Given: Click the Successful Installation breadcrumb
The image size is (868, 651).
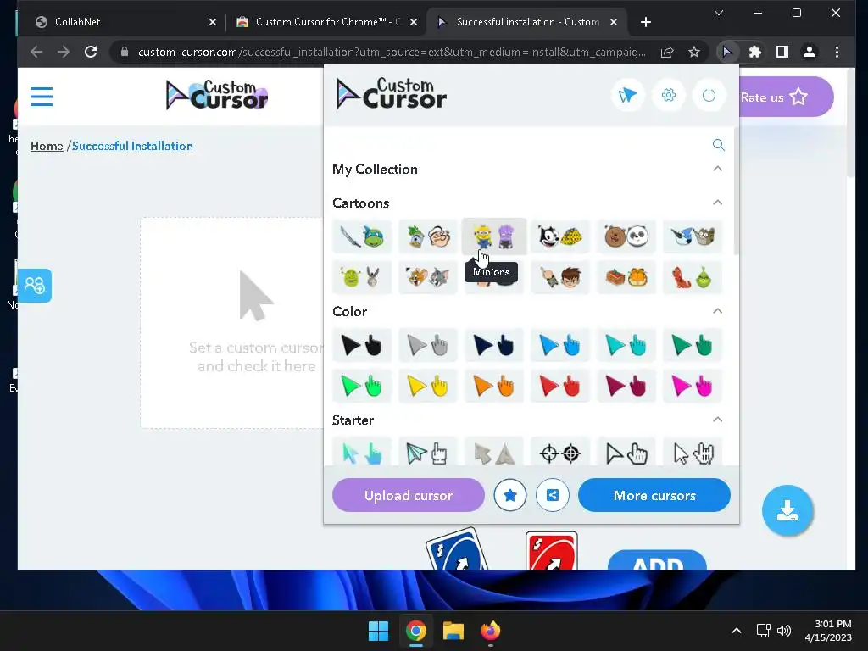Looking at the screenshot, I should click(132, 146).
